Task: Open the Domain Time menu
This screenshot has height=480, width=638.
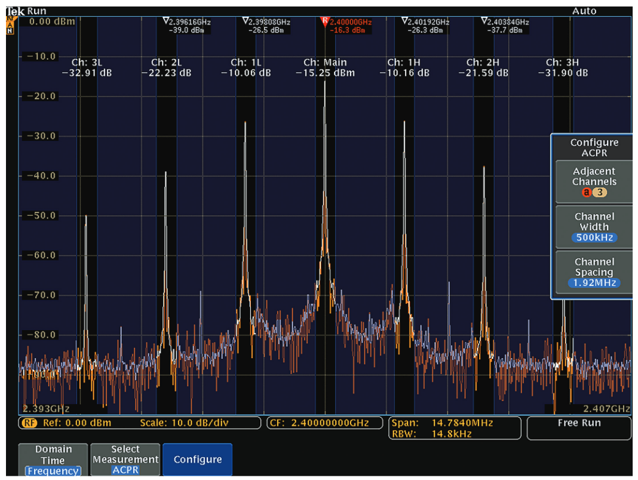Action: [x=52, y=455]
